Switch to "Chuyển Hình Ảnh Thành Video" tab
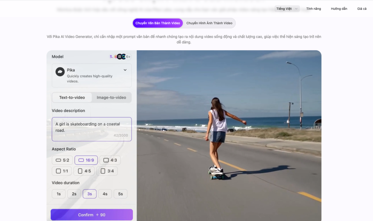Viewport: 373px width, 221px height. (209, 23)
